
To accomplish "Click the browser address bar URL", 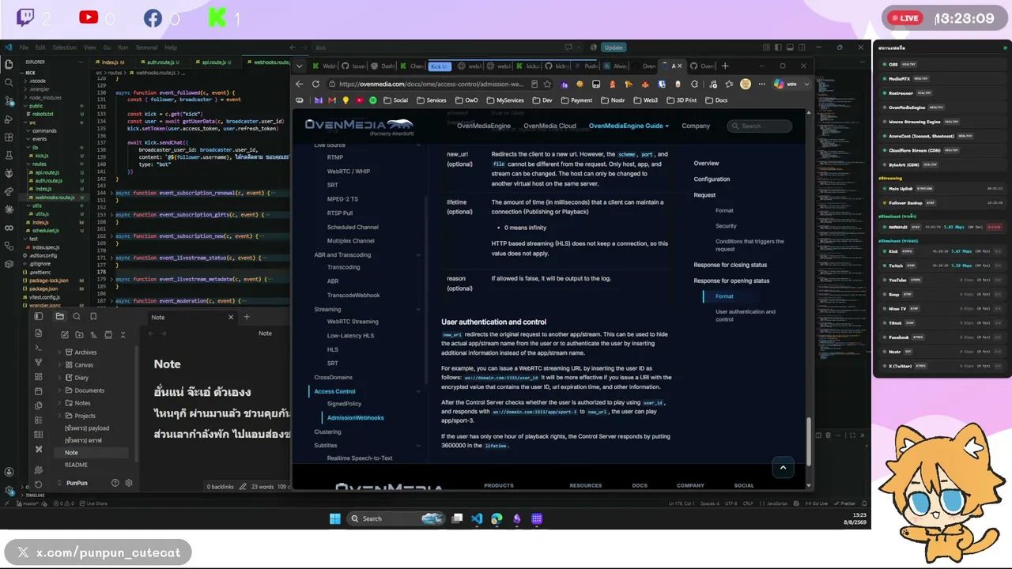I will 431,84.
